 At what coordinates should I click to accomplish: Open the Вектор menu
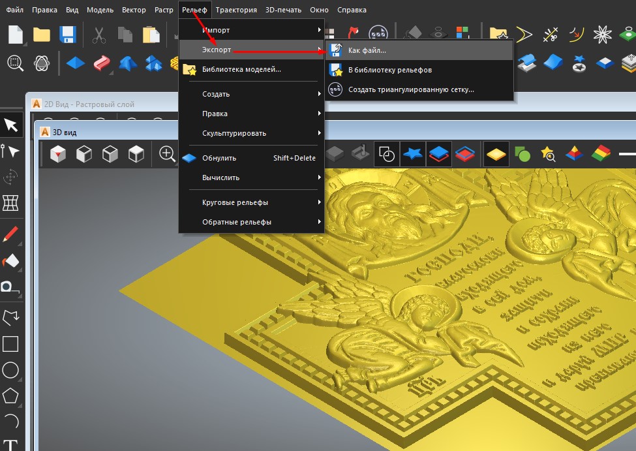point(134,10)
